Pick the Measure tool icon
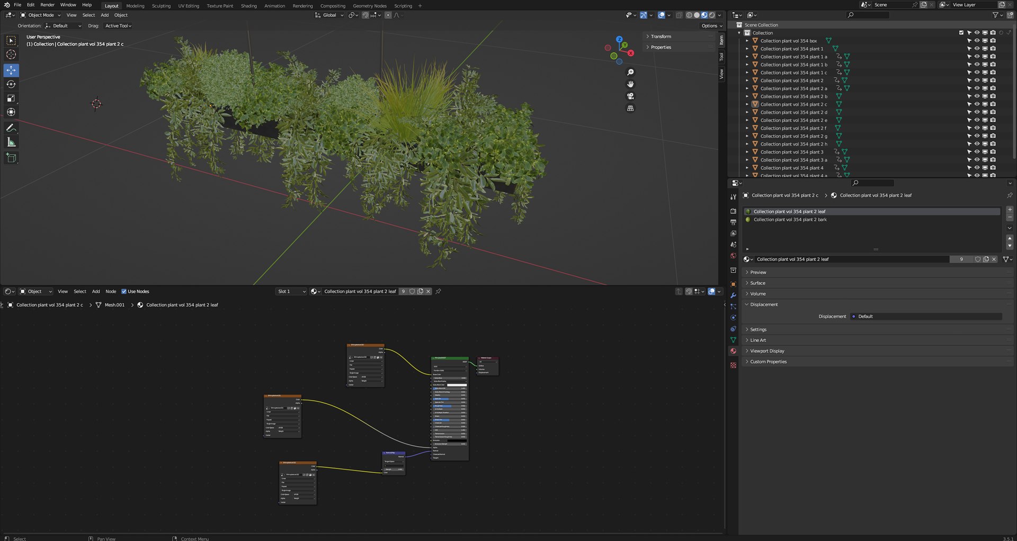 [x=11, y=142]
